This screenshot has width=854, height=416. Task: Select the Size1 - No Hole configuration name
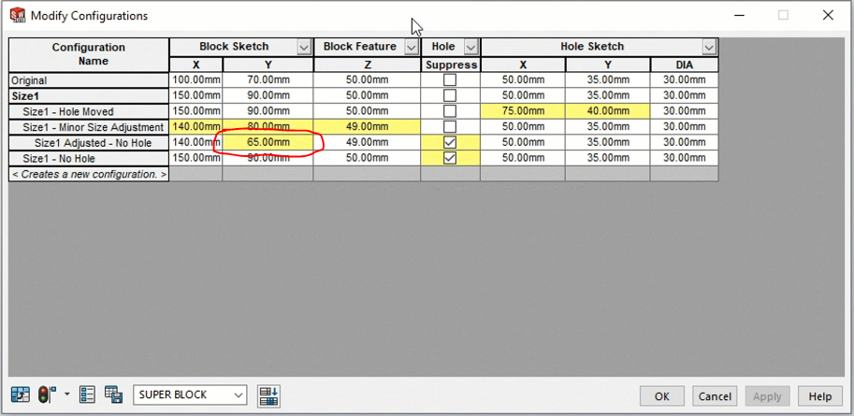pos(89,159)
